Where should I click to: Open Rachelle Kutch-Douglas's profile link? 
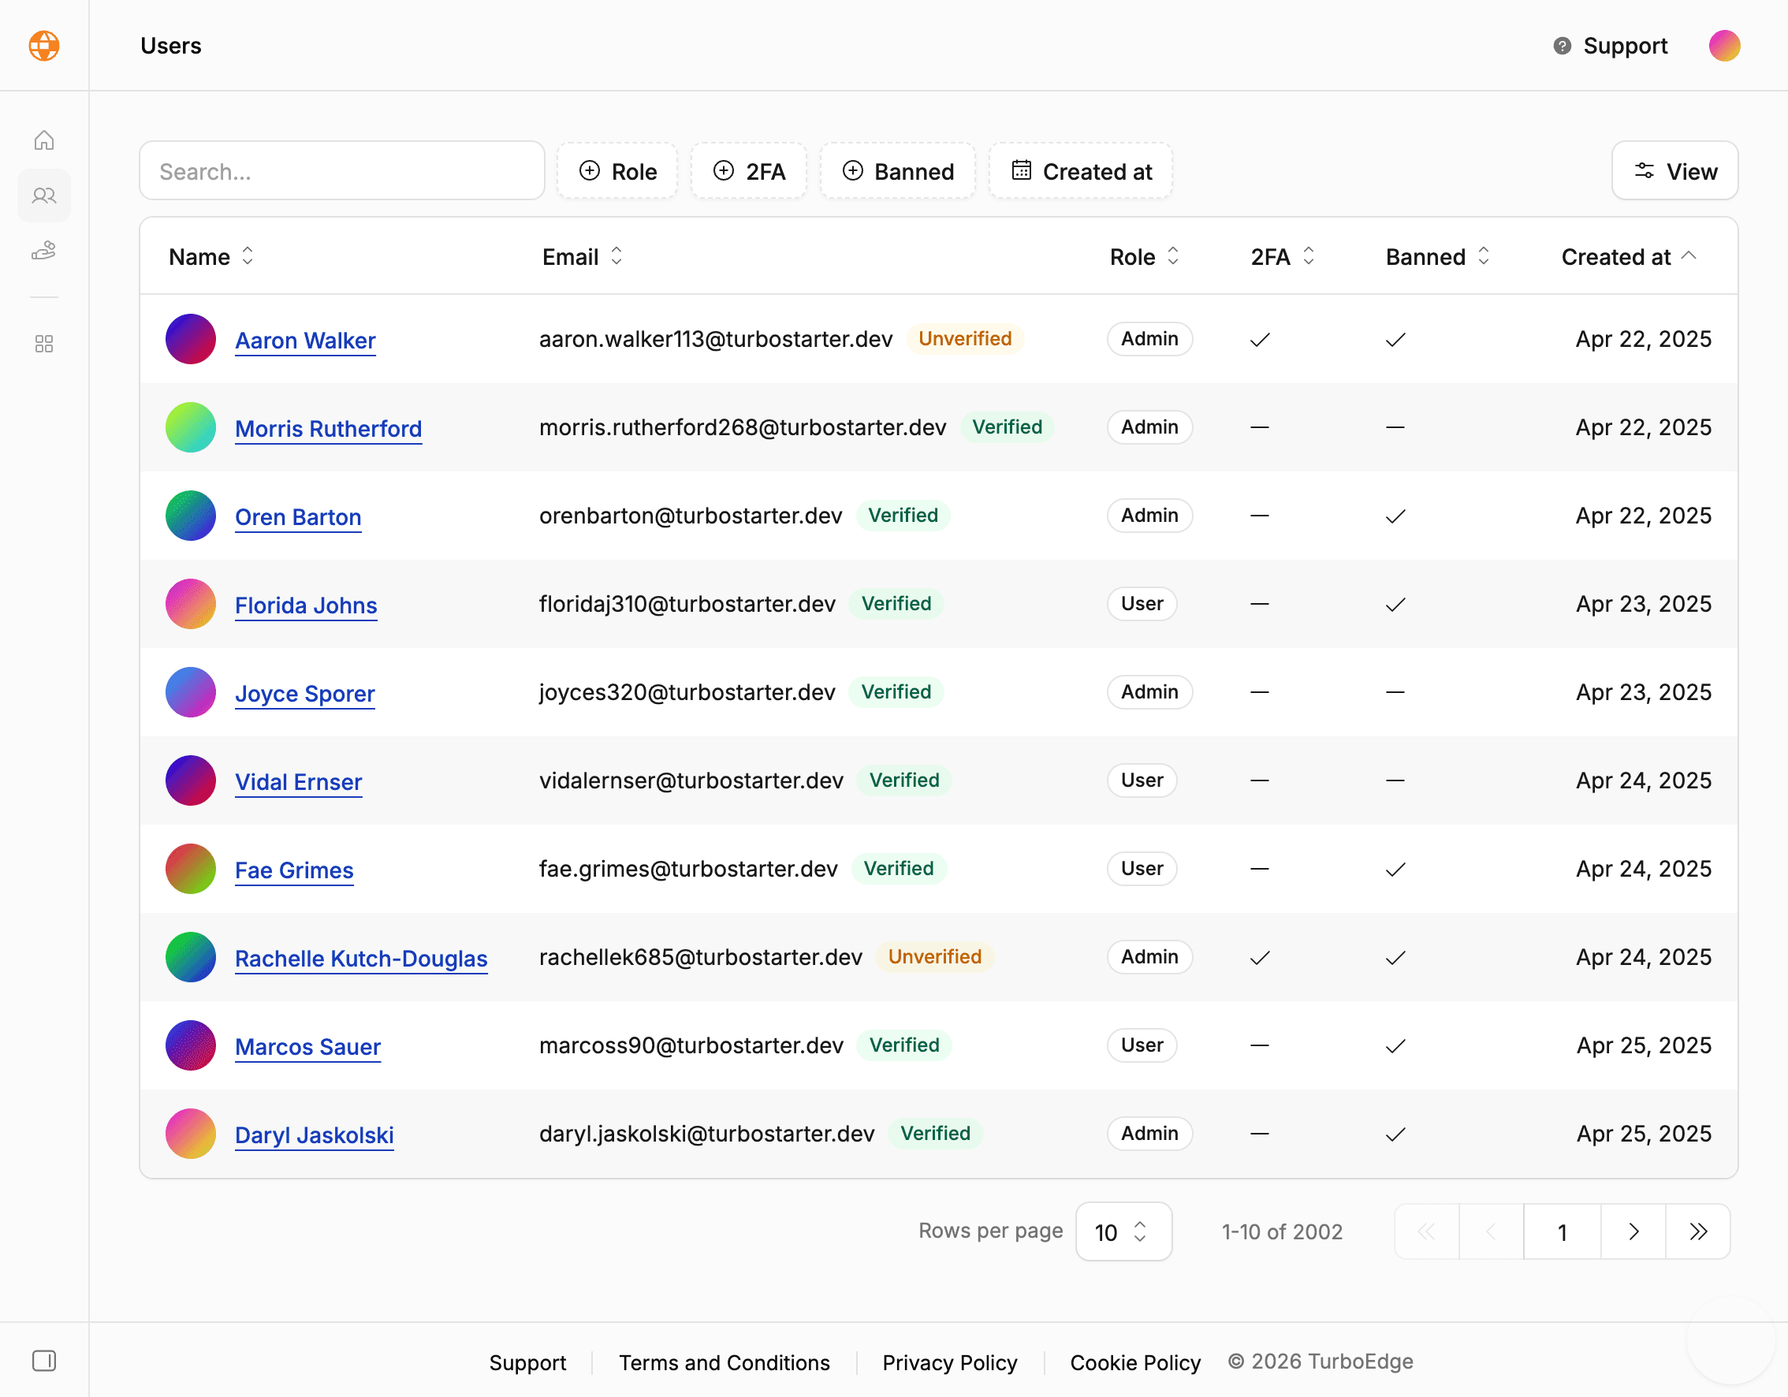[361, 959]
